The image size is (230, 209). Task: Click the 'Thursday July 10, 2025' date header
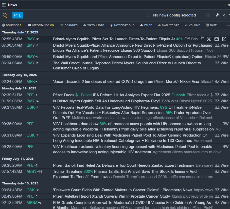20,183
